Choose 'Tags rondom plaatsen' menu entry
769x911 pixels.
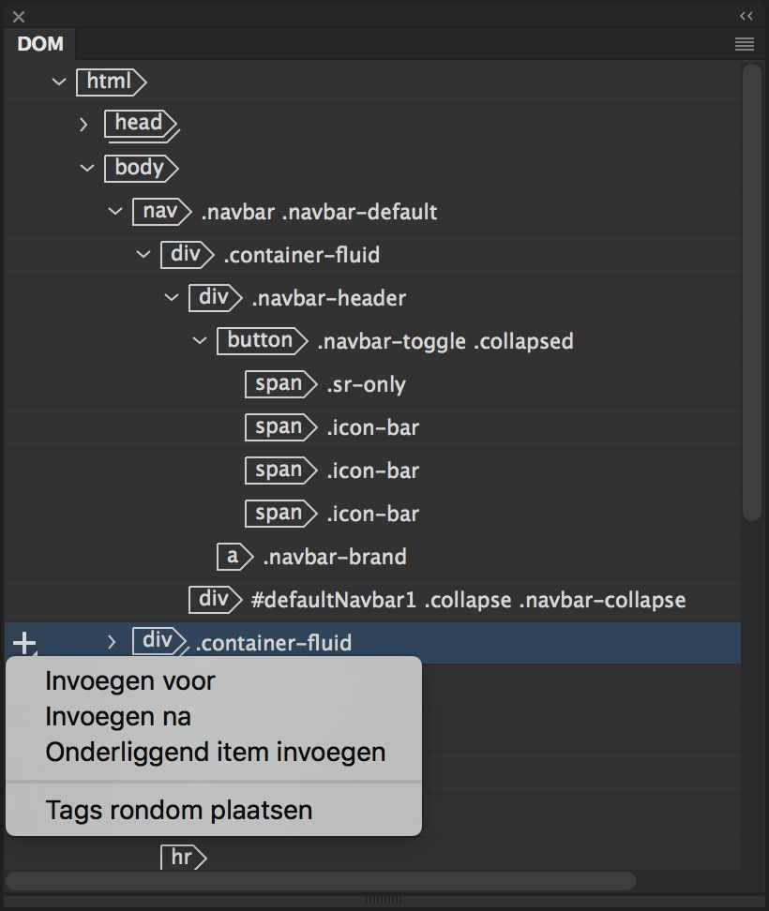pos(178,810)
